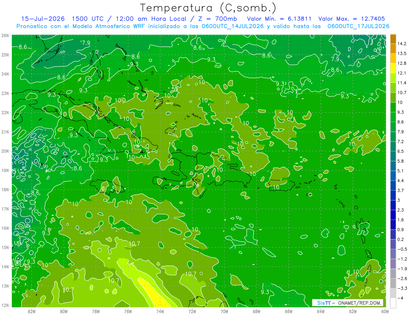The width and height of the screenshot is (409, 316).
Task: Click the "7.2" color scale label
Action: pyautogui.click(x=401, y=141)
